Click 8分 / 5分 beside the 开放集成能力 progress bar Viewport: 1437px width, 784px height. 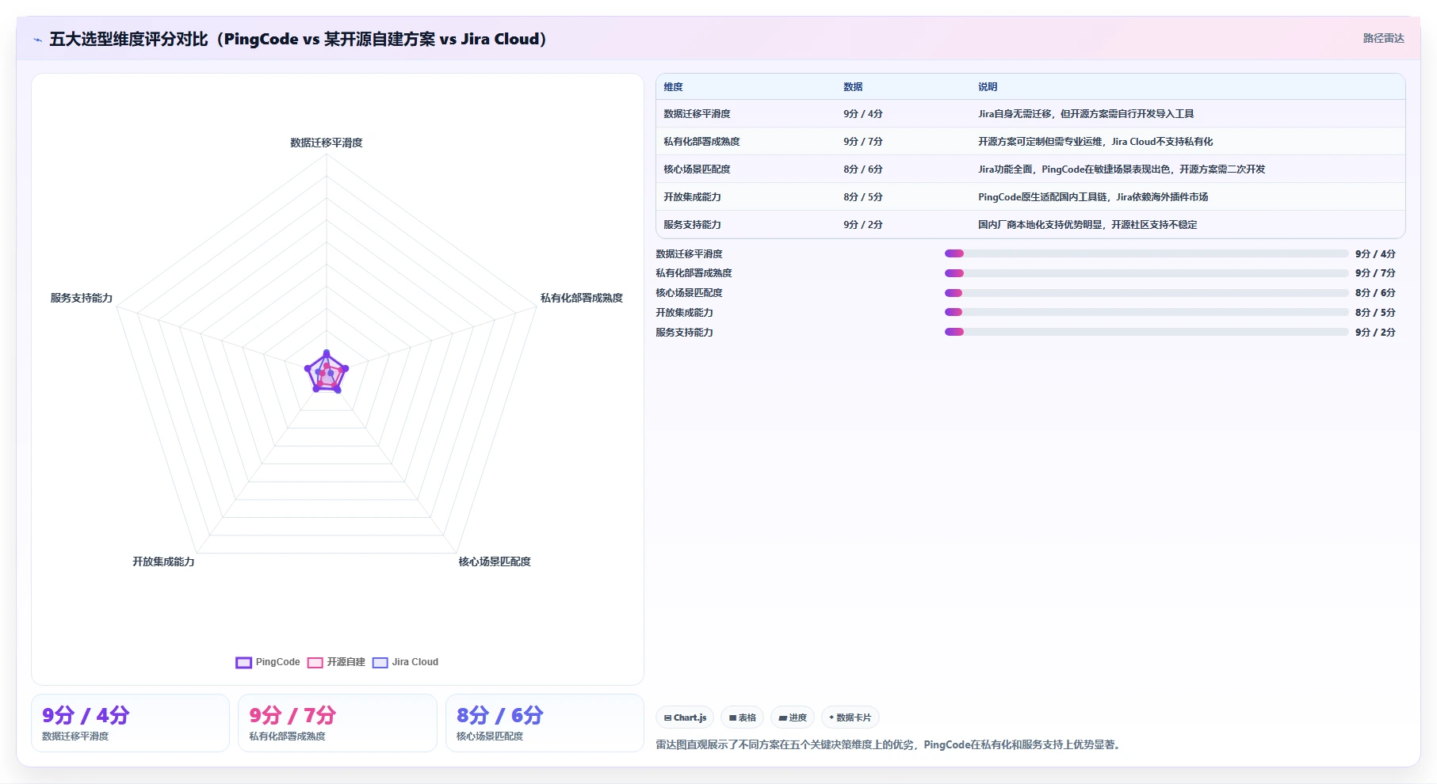point(1375,312)
